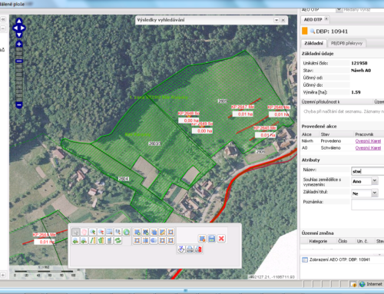Select the pointer arrow tool in map toolbar
The height and width of the screenshot is (294, 384).
[x=75, y=232]
